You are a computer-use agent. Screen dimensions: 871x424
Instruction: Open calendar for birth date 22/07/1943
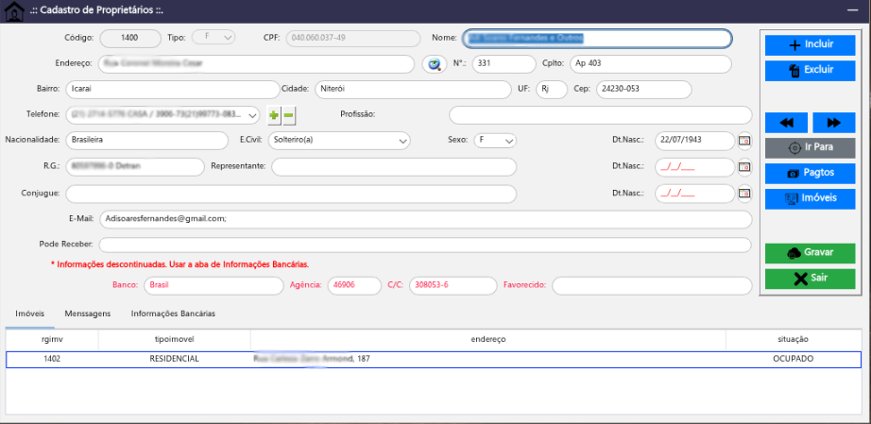(x=744, y=141)
